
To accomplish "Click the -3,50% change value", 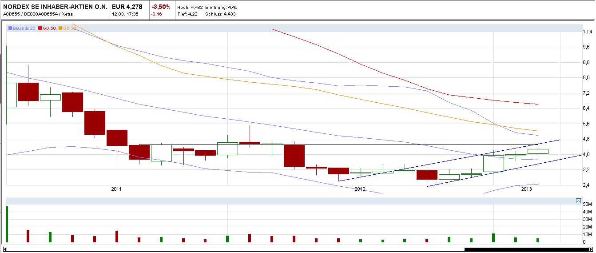I will (x=161, y=7).
